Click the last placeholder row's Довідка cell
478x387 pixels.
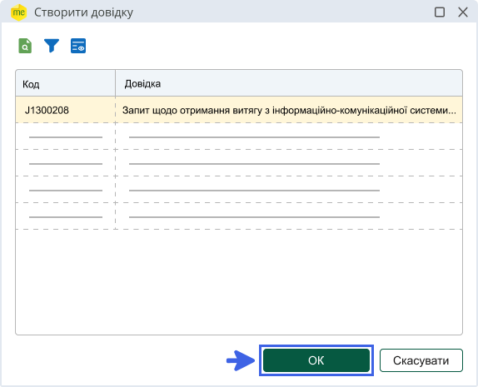289,216
